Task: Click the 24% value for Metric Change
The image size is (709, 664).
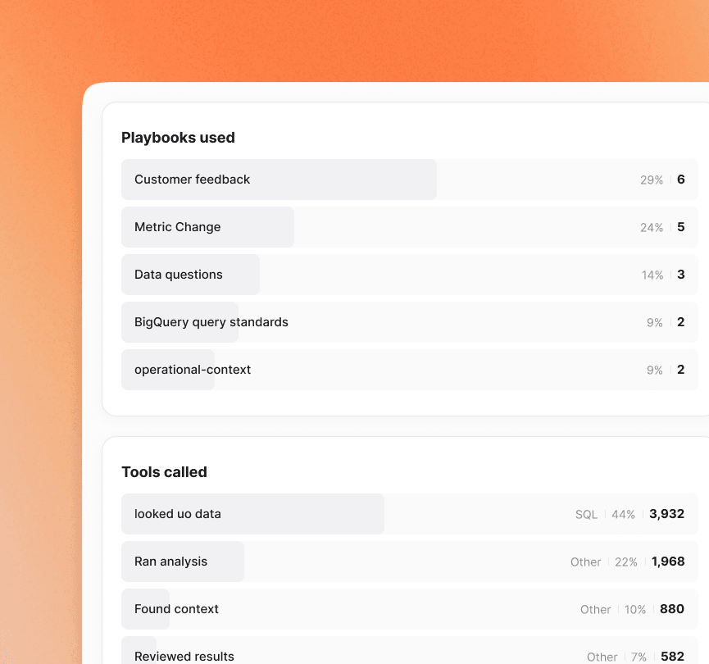Action: [652, 228]
